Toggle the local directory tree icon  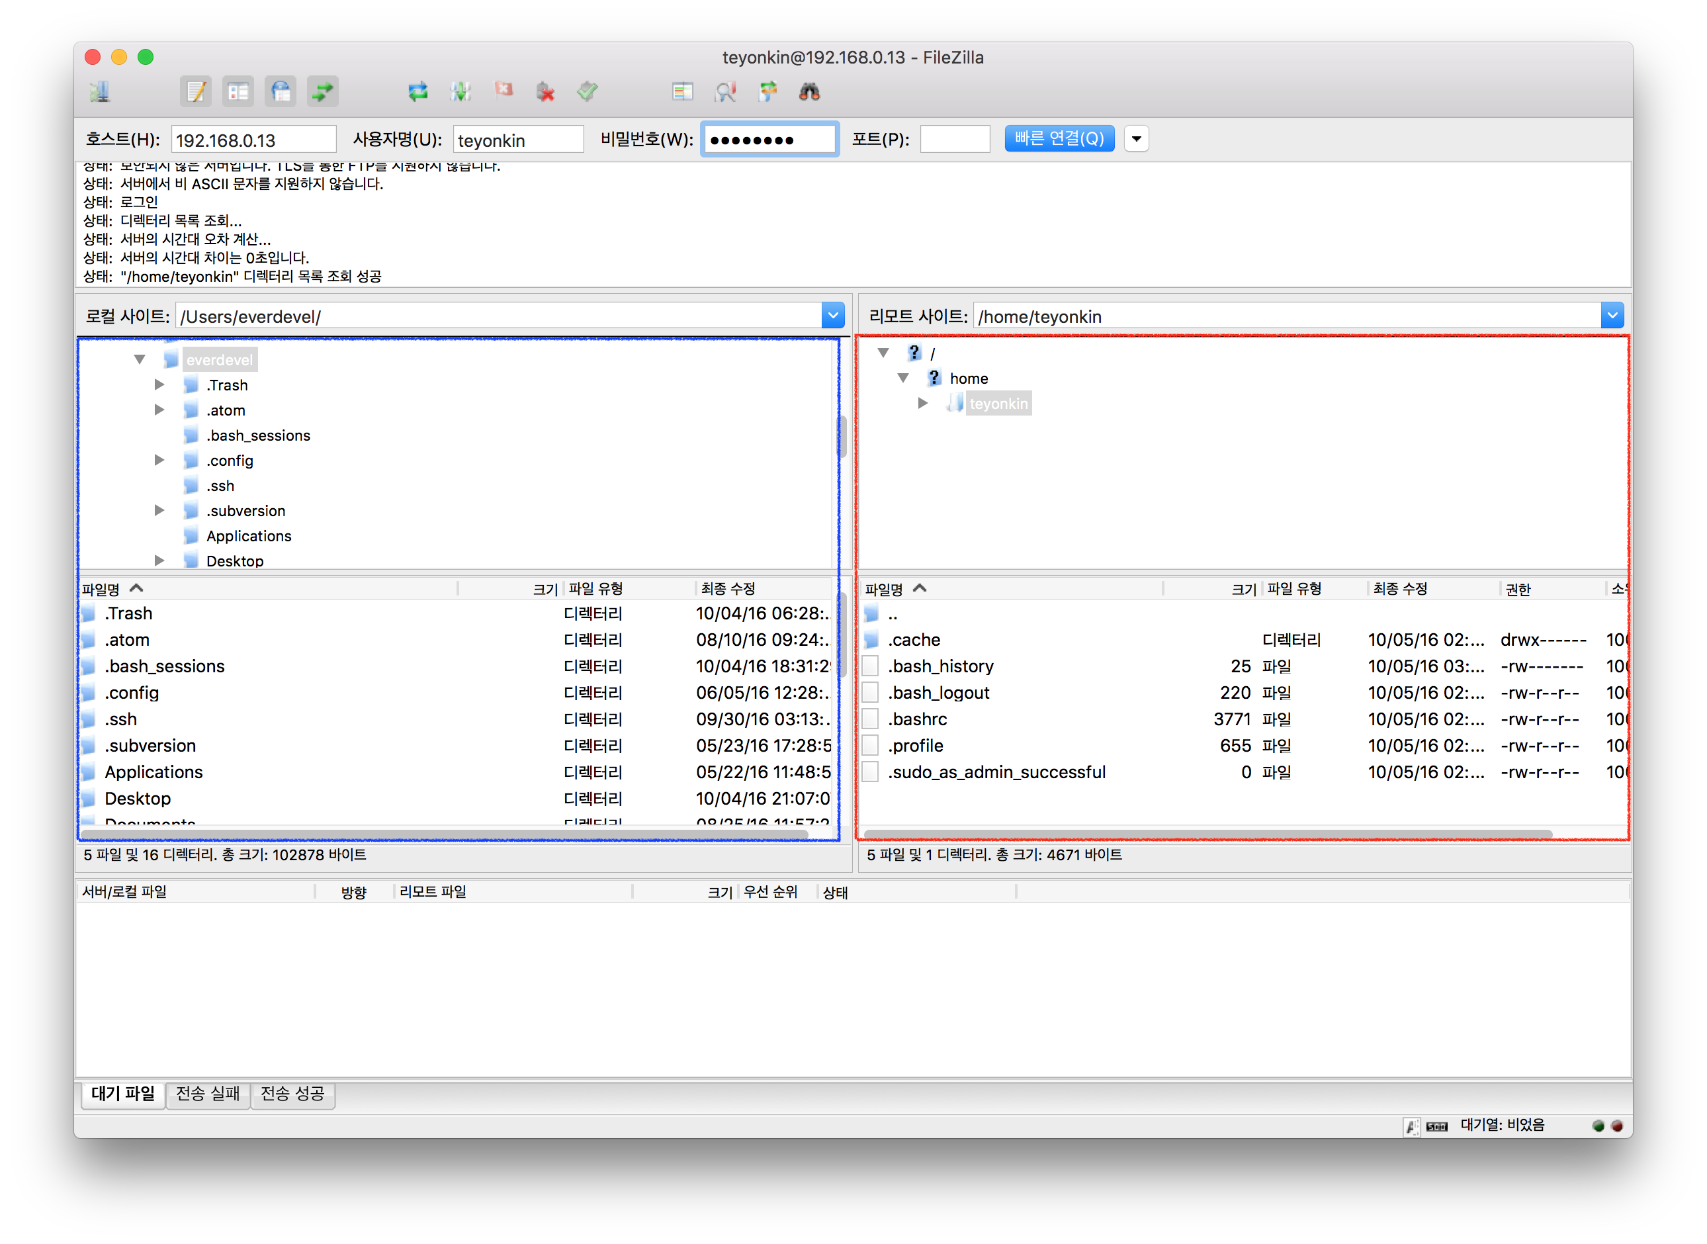239,92
